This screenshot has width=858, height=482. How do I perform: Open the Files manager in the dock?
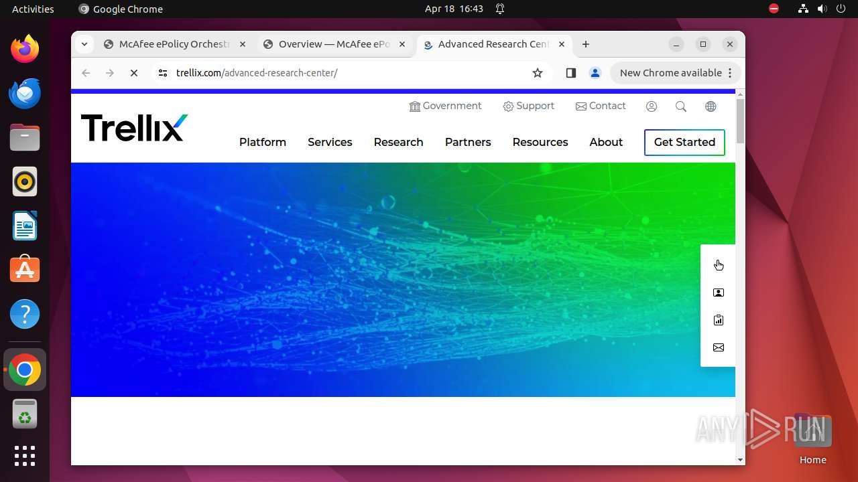point(25,137)
